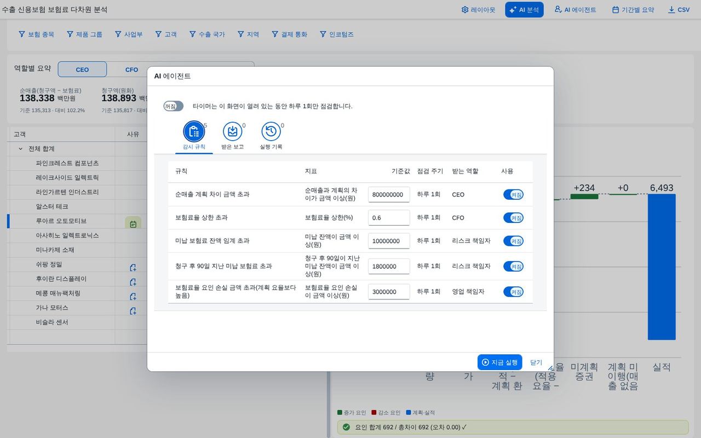Collapse the 전체 합계 tree row
The image size is (701, 438).
21,149
